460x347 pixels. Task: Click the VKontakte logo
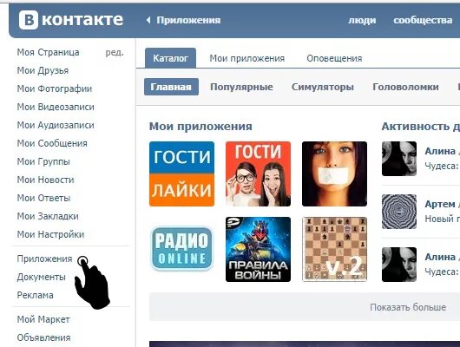click(x=70, y=20)
